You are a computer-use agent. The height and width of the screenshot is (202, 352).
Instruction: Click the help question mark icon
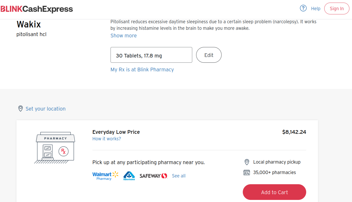point(303,8)
